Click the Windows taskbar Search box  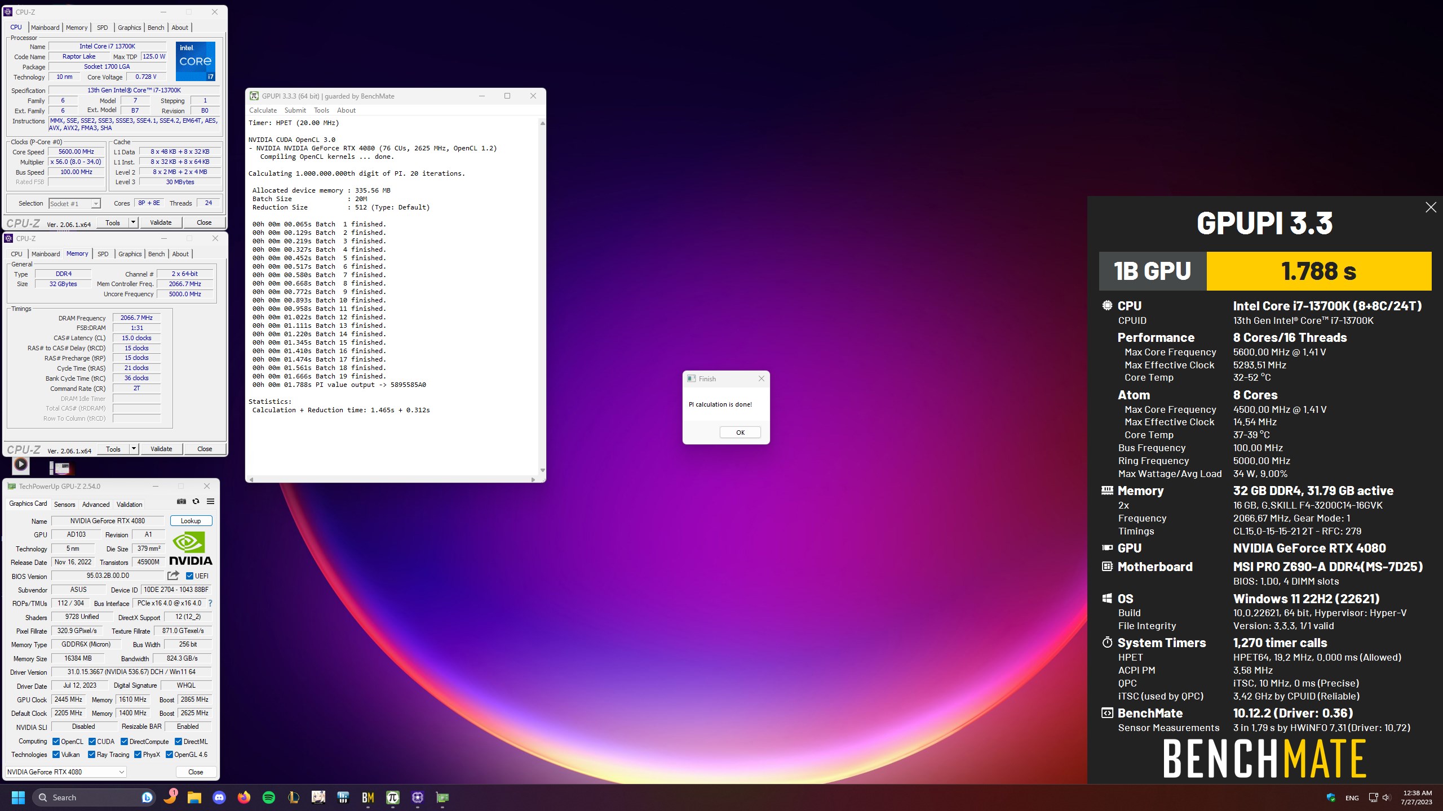tap(94, 797)
